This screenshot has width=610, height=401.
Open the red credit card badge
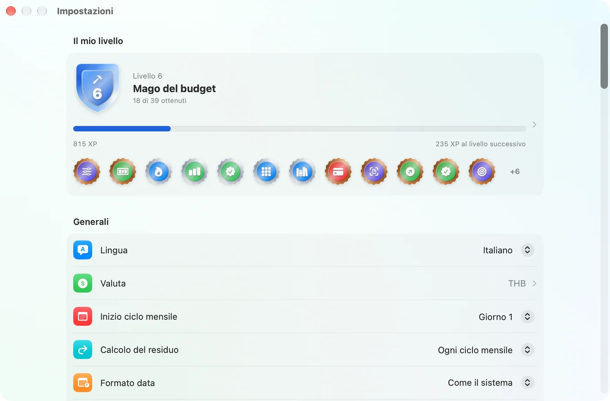coord(338,172)
